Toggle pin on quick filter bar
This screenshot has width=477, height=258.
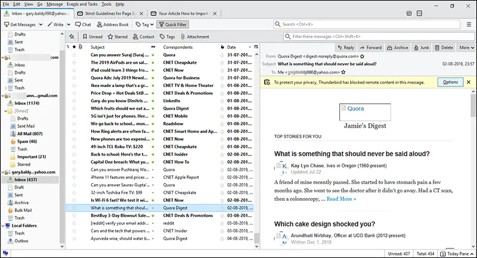coord(72,36)
